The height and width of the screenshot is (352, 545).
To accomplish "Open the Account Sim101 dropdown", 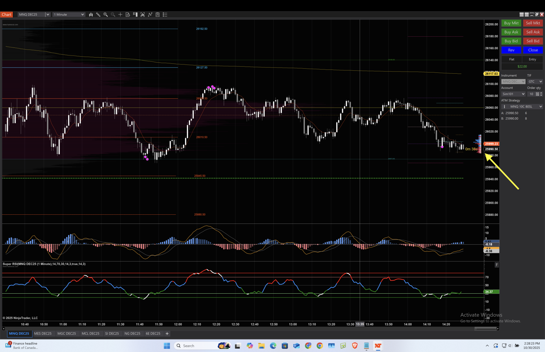I will click(x=513, y=94).
